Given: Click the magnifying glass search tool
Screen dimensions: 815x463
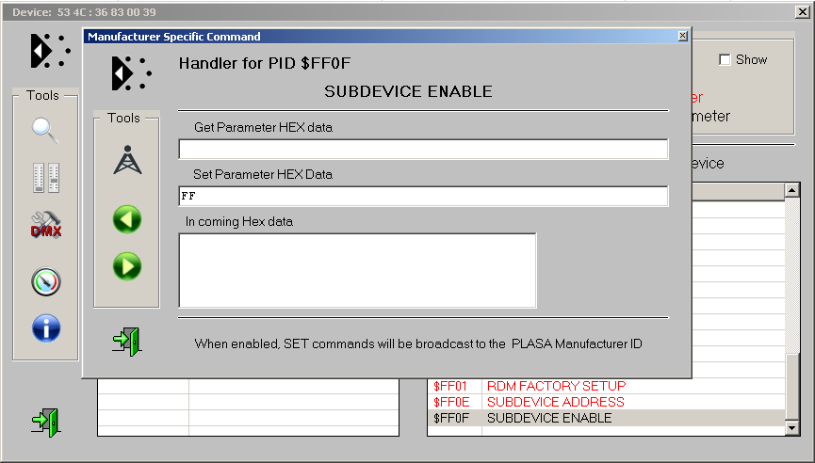Looking at the screenshot, I should click(45, 130).
